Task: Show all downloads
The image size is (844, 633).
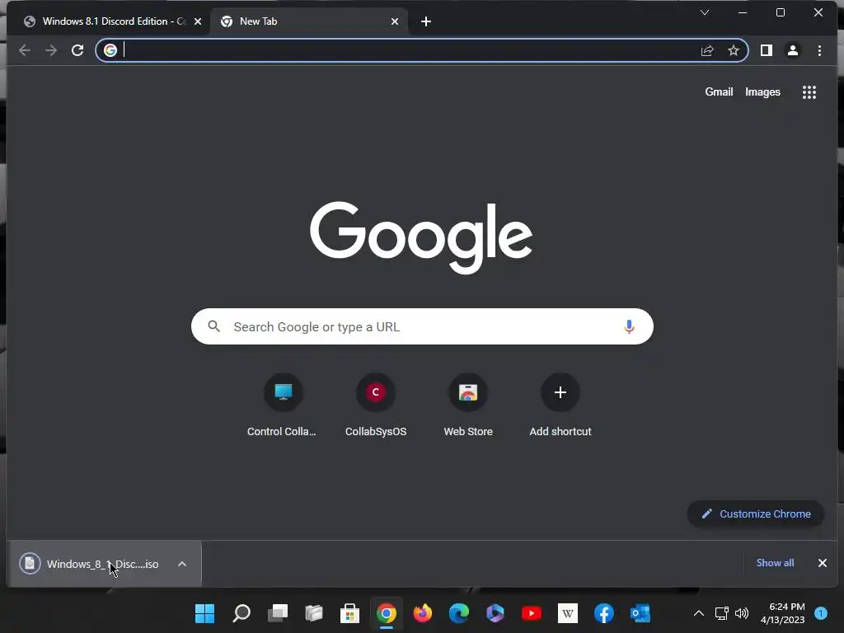Action: click(775, 563)
